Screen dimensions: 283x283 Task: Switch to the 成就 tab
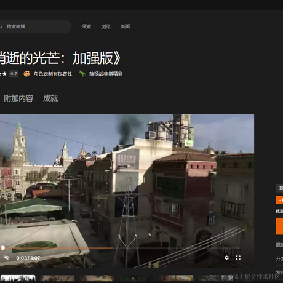(x=50, y=98)
